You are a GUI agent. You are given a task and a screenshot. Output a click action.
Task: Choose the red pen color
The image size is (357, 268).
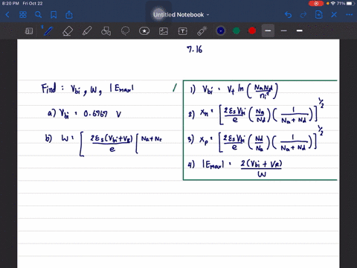252,31
